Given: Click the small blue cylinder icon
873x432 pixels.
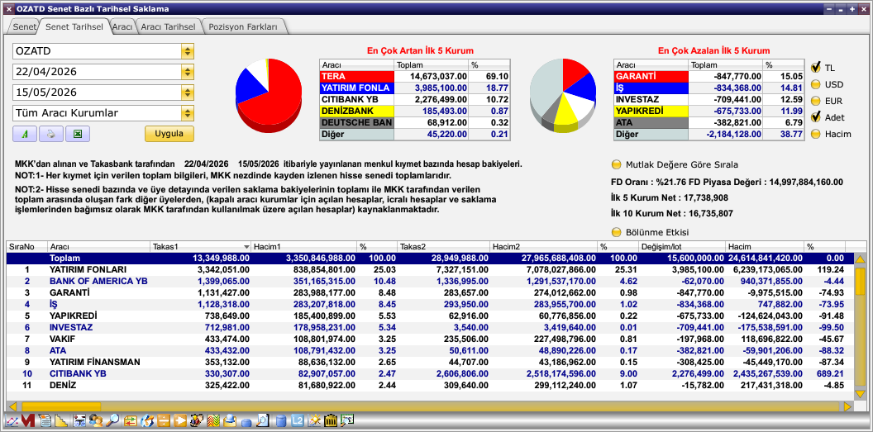Looking at the screenshot, I should coord(246,423).
